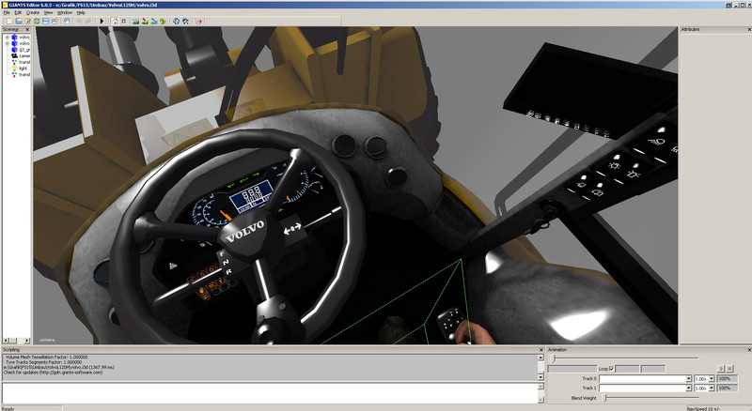Click the 'Volume Mesh Tessellation Factor' log line
The width and height of the screenshot is (752, 411).
click(x=46, y=358)
